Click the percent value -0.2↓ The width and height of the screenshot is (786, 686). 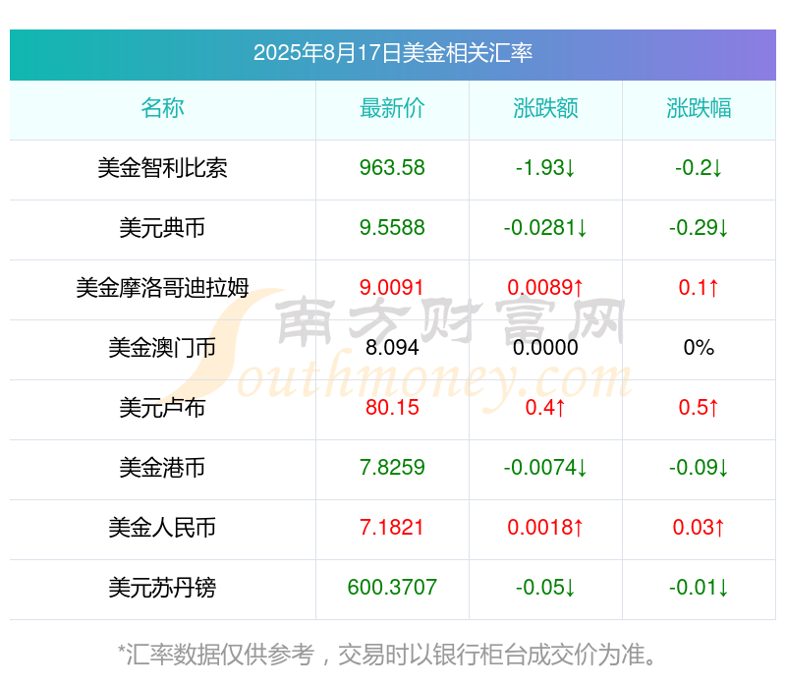(x=699, y=168)
